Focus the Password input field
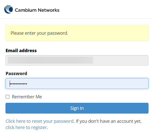 (77, 84)
